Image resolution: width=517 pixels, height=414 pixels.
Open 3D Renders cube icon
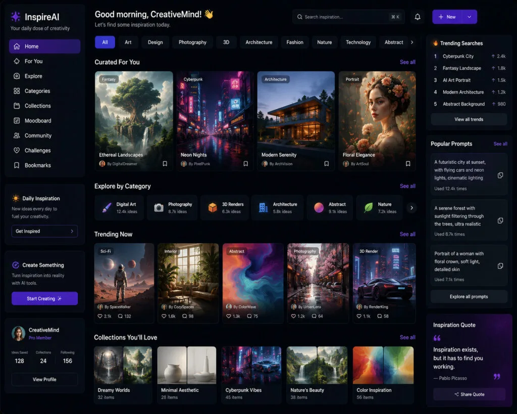[213, 208]
